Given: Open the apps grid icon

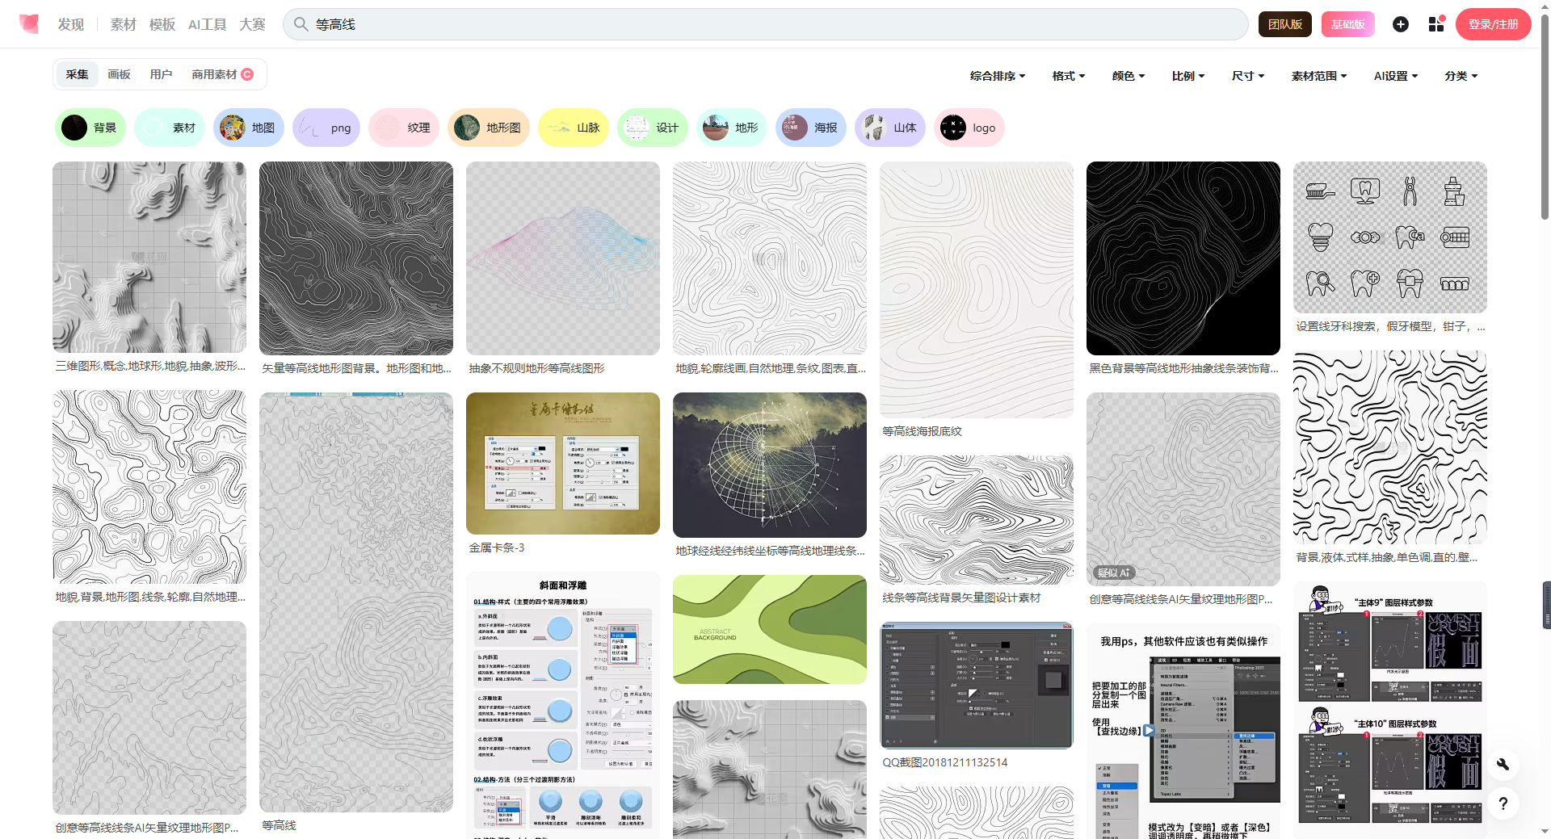Looking at the screenshot, I should [1436, 24].
